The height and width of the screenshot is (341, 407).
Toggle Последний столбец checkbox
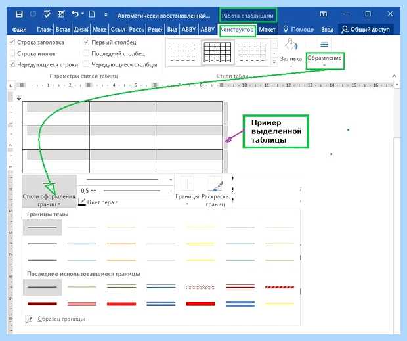coord(86,53)
